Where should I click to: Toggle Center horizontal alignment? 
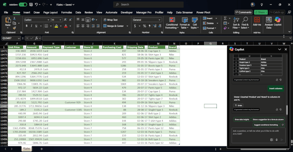[x=83, y=26]
